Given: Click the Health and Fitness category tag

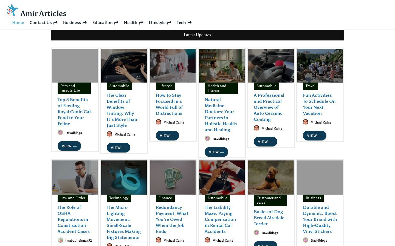Looking at the screenshot, I should pyautogui.click(x=221, y=88).
